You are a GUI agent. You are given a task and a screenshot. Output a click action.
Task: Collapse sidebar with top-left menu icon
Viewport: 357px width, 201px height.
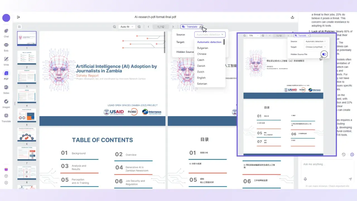18,17
